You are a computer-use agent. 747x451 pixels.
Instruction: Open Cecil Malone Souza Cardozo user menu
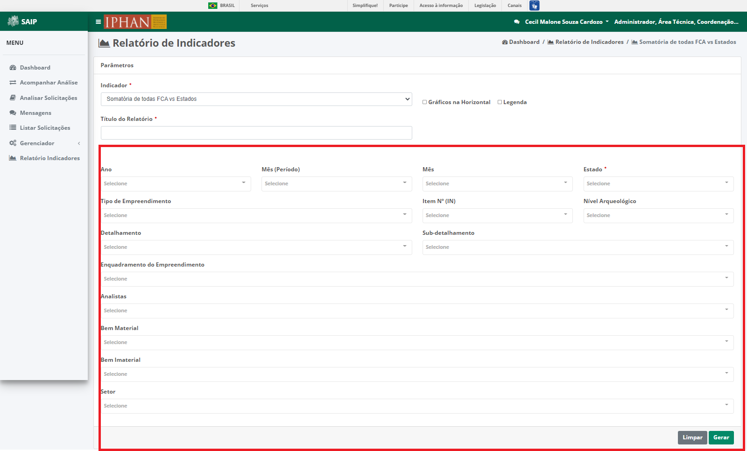click(566, 22)
